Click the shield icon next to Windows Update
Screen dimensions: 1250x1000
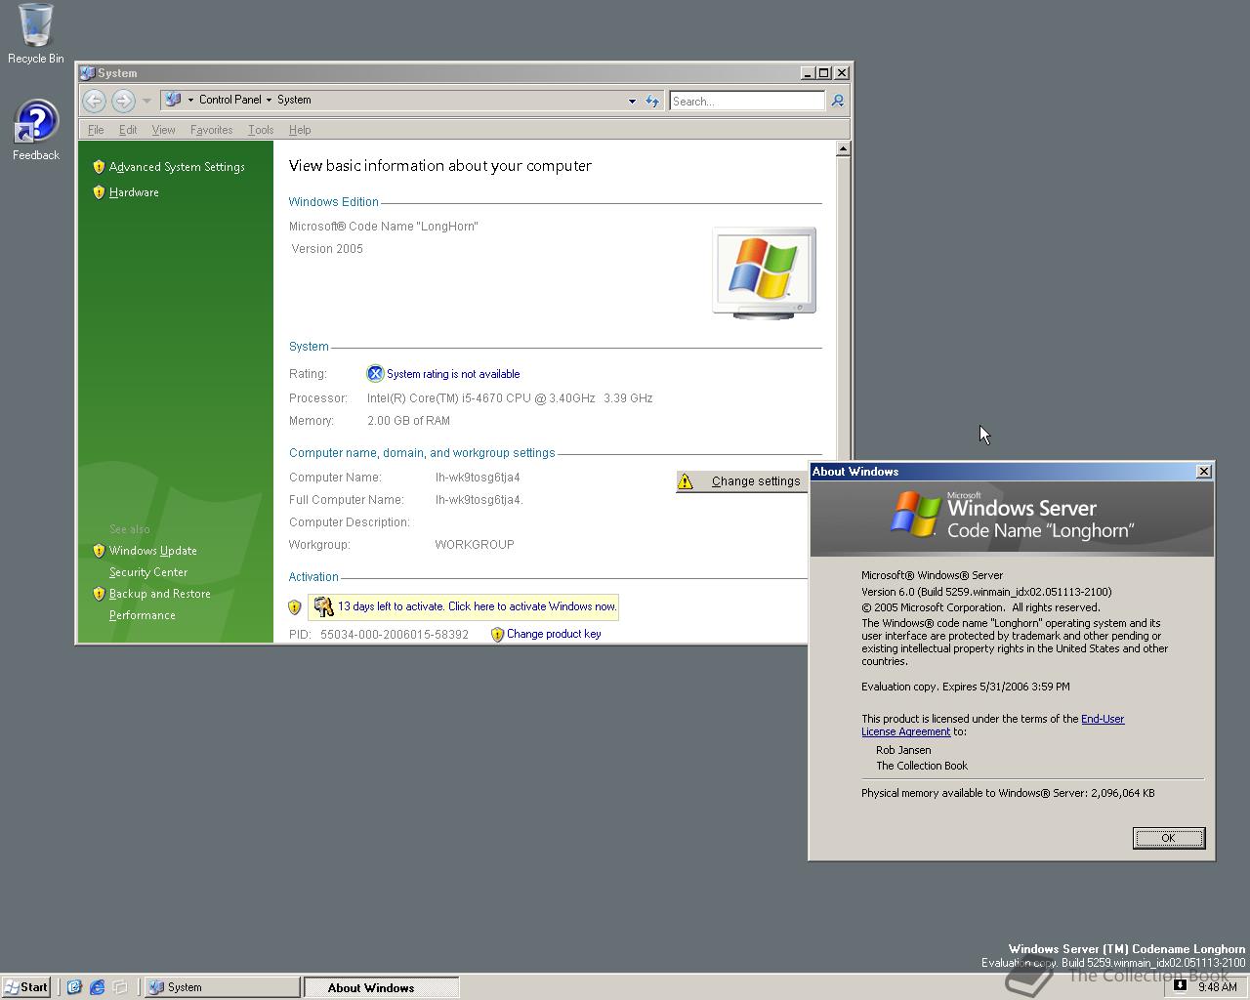(99, 551)
